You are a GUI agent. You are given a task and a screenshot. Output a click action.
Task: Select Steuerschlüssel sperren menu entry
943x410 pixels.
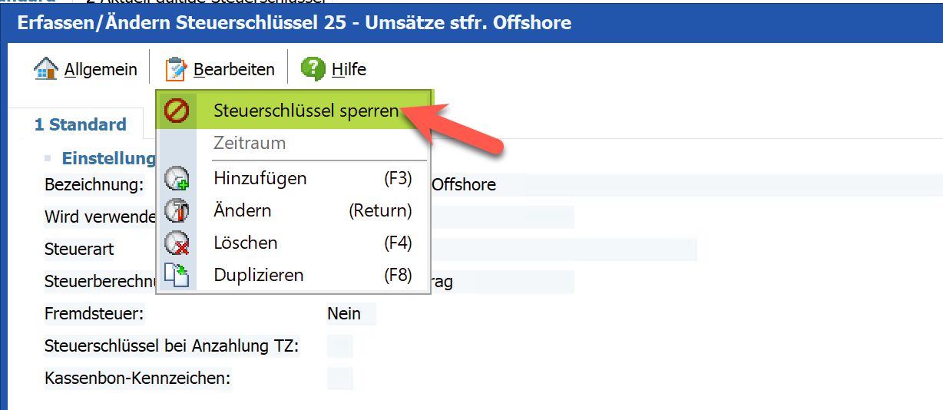coord(306,111)
